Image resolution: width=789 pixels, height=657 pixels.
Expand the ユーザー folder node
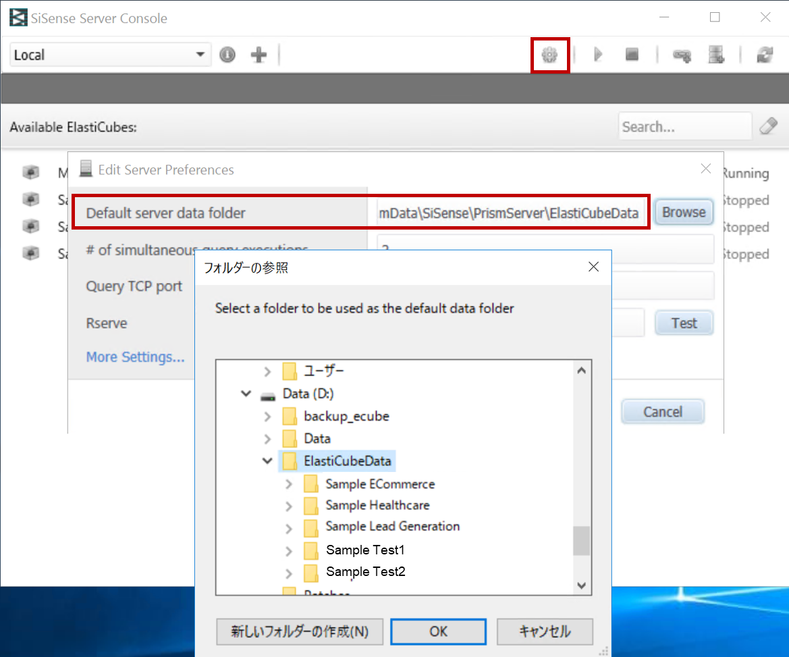267,371
